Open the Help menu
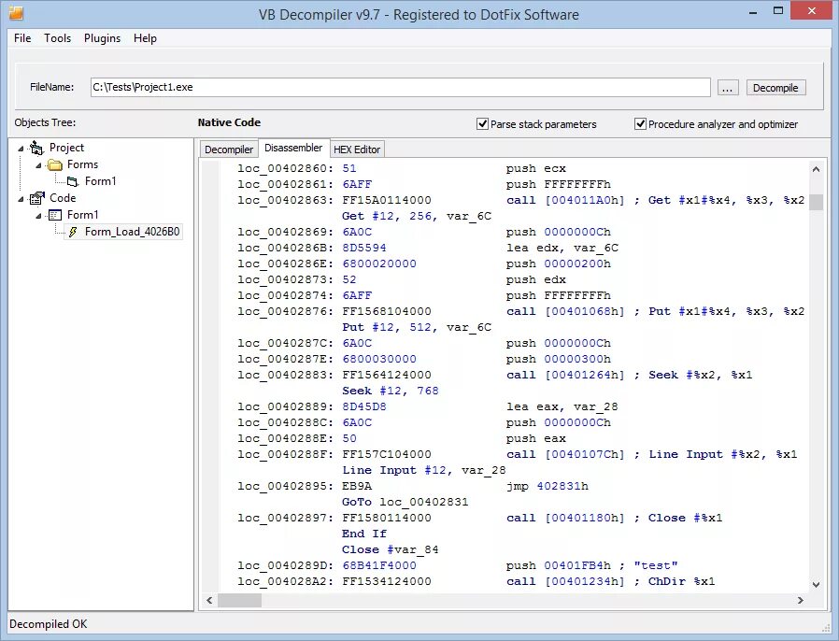The height and width of the screenshot is (641, 839). pyautogui.click(x=145, y=38)
